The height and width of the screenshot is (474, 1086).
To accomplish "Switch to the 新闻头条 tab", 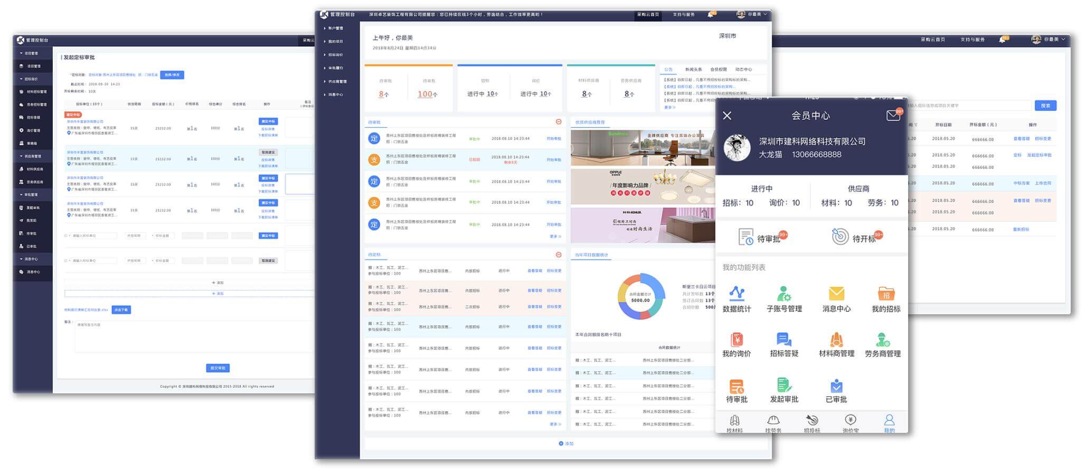I will pos(693,70).
